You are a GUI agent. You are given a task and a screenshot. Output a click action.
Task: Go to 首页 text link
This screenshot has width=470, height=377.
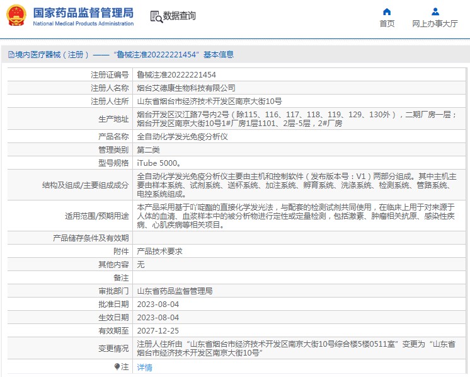(387, 24)
